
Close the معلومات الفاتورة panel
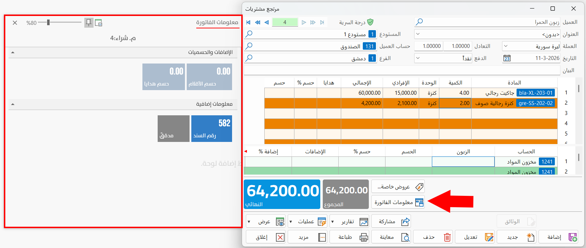pos(15,23)
